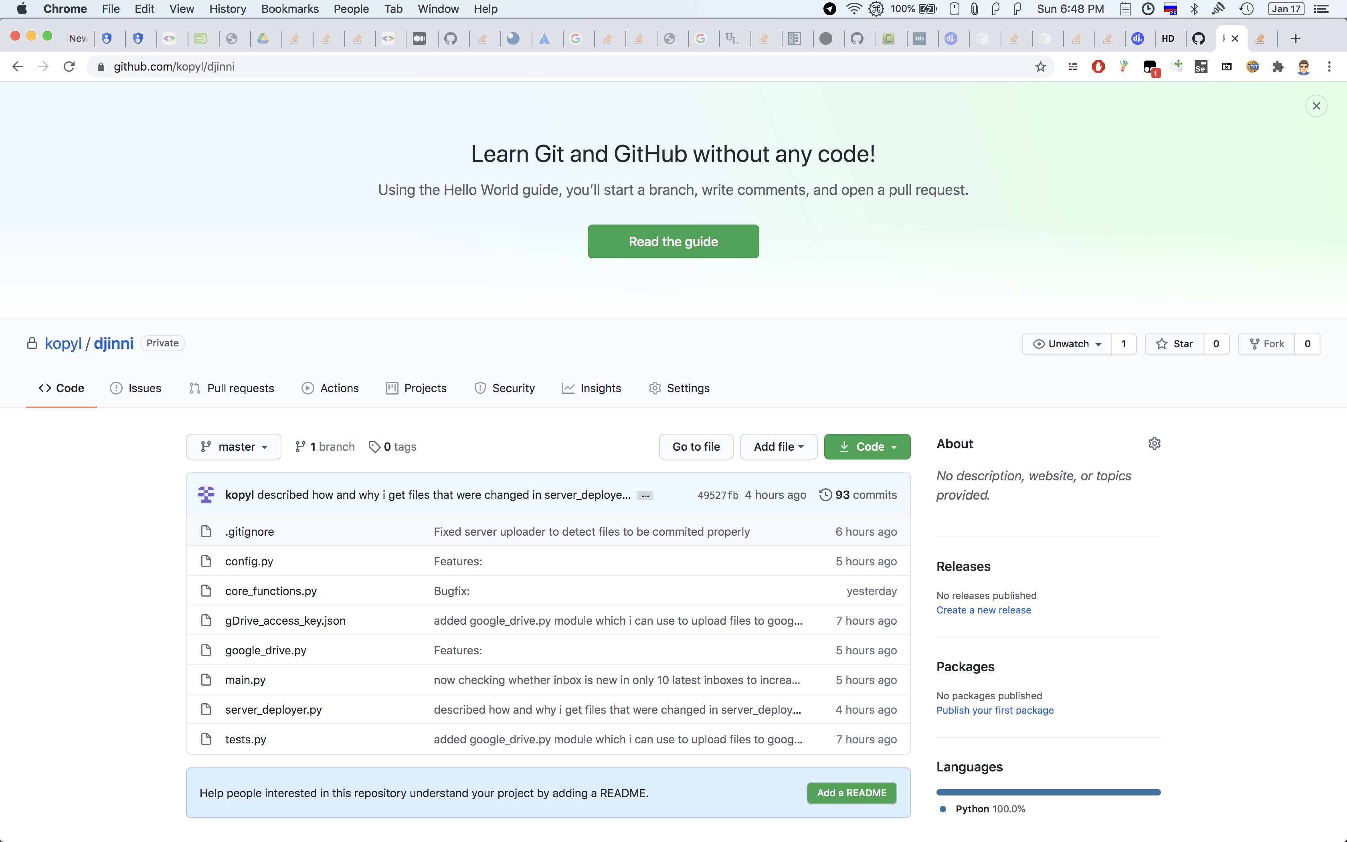
Task: Click file icon beside main.py
Action: coord(206,679)
